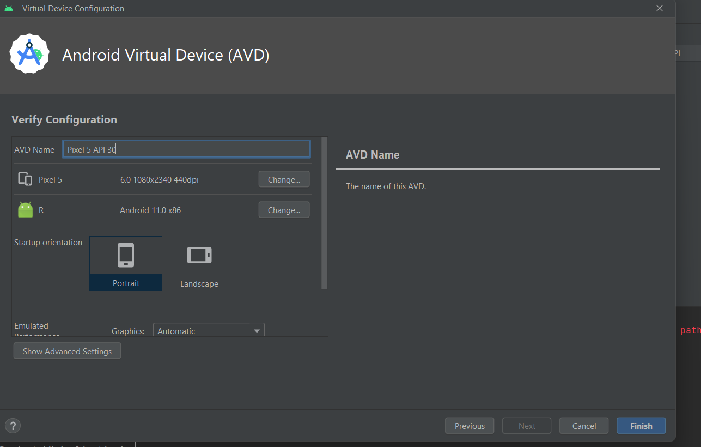This screenshot has width=701, height=447.
Task: Click the 'Android 11.0 x86' text
Action: click(x=150, y=210)
